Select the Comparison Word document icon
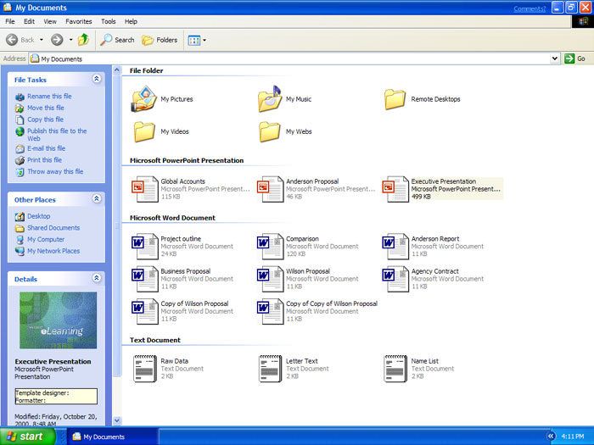The width and height of the screenshot is (594, 445). 270,247
